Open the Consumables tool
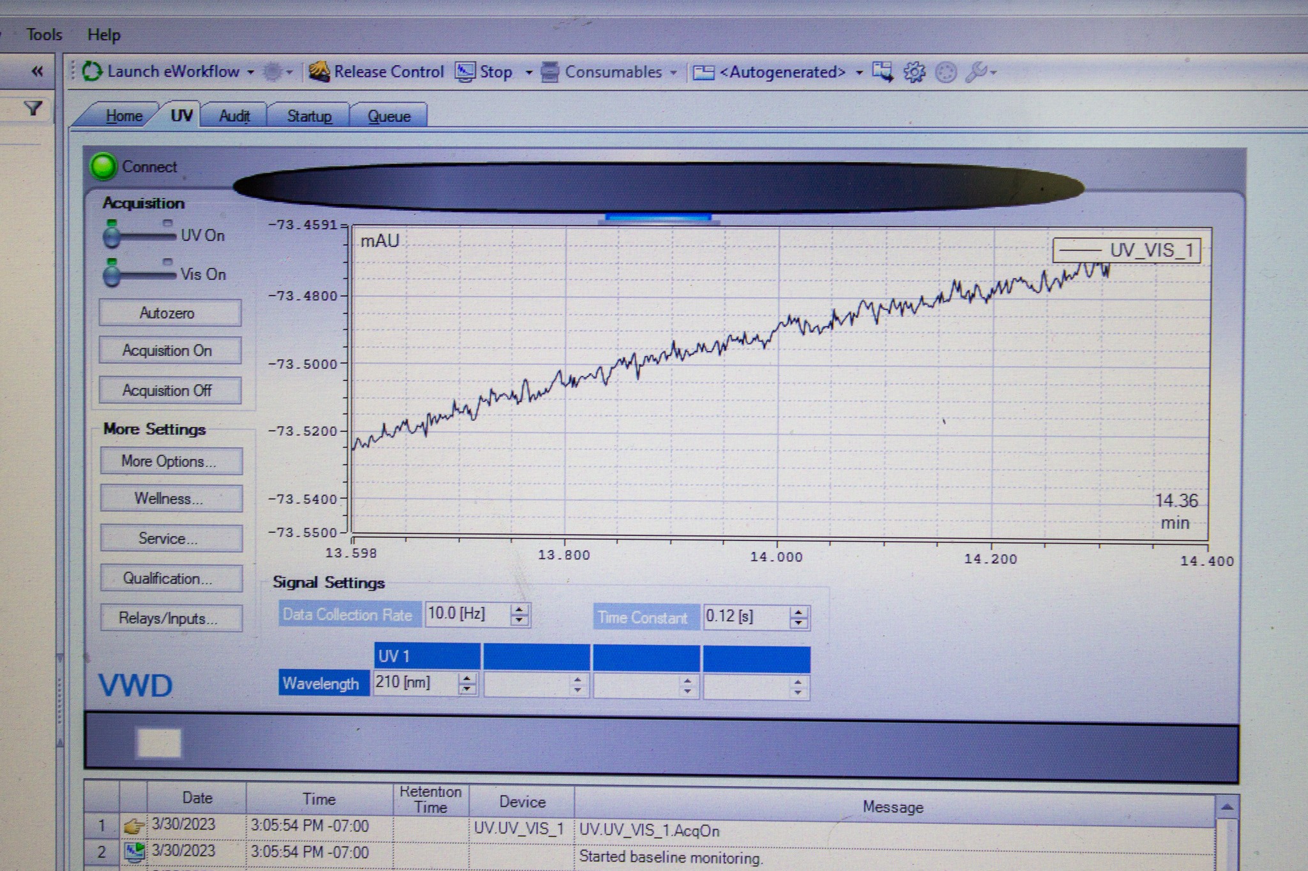The width and height of the screenshot is (1308, 871). coord(551,71)
